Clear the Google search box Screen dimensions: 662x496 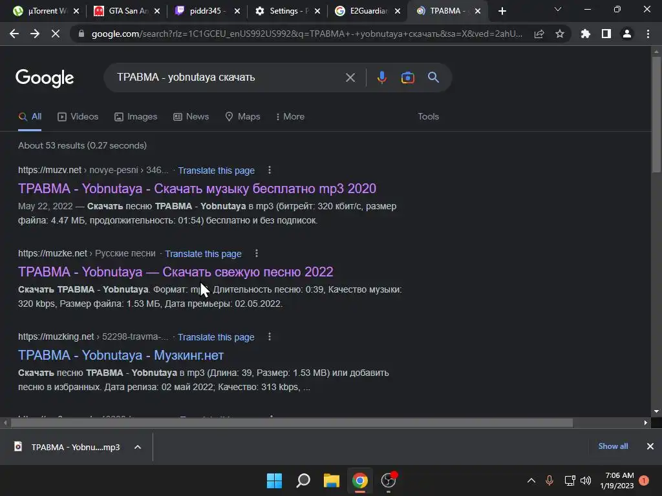click(350, 77)
